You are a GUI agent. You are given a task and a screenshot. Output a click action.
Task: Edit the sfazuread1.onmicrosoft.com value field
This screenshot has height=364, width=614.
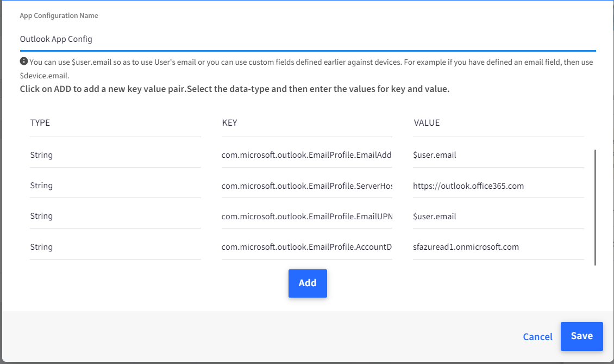coord(498,246)
